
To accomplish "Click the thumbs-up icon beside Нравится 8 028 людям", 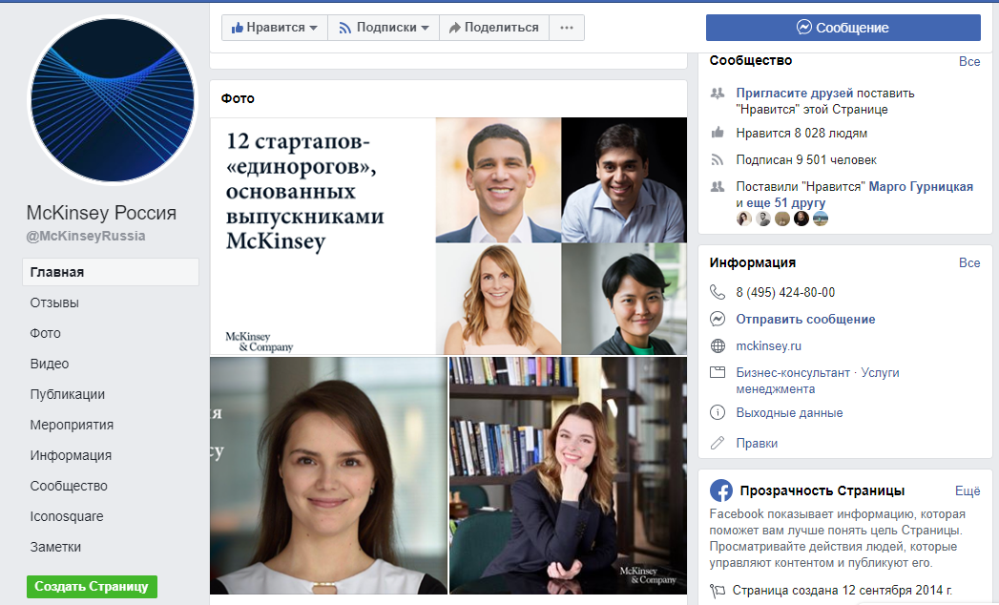I will 718,133.
